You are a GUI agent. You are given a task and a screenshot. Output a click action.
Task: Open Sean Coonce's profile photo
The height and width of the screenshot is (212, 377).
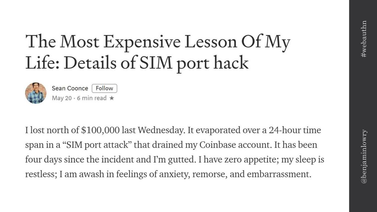[x=36, y=93]
